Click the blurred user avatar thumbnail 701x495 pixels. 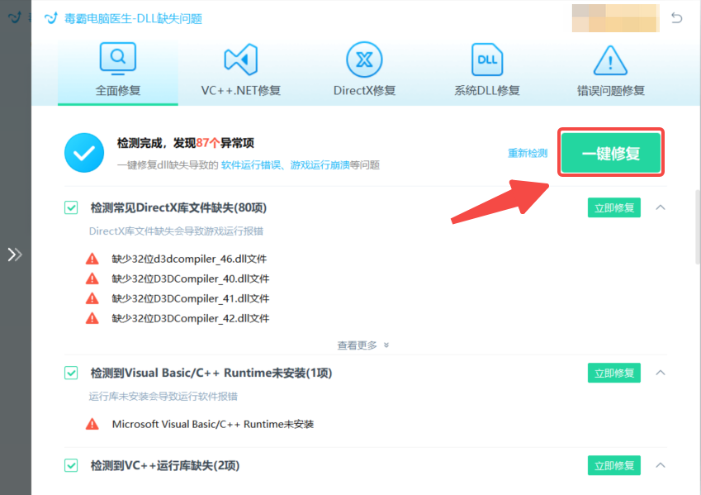click(x=615, y=17)
